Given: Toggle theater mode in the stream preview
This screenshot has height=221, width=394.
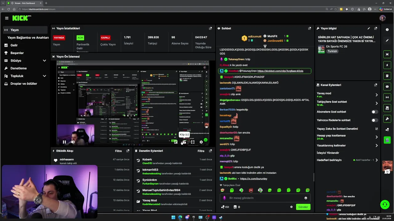Looking at the screenshot, I should pos(175,142).
